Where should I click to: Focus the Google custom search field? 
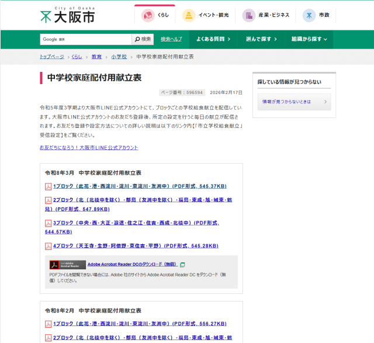click(x=85, y=39)
